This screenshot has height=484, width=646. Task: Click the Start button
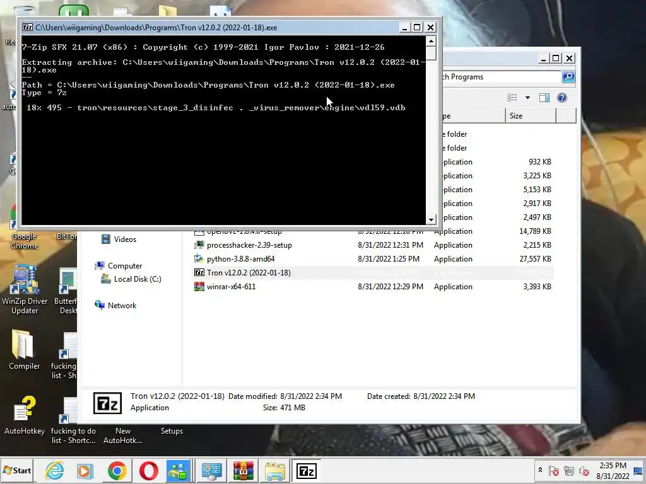point(17,470)
